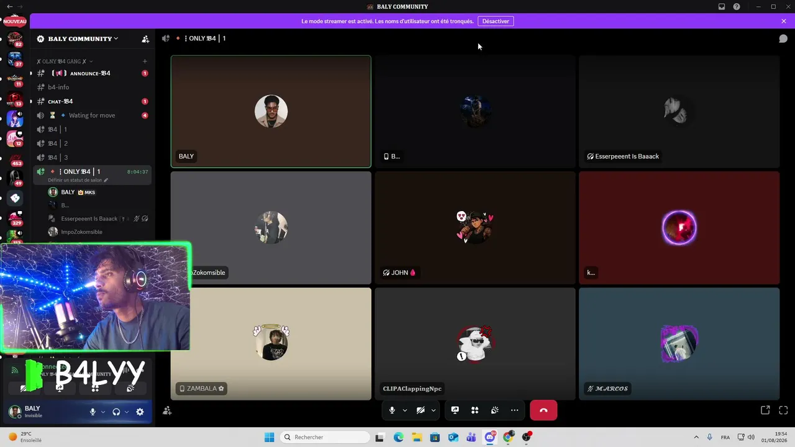Open more options in the call controls
Image resolution: width=795 pixels, height=447 pixels.
[515, 410]
